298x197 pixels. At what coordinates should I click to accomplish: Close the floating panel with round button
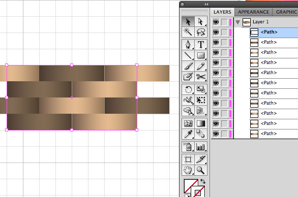click(x=182, y=4)
